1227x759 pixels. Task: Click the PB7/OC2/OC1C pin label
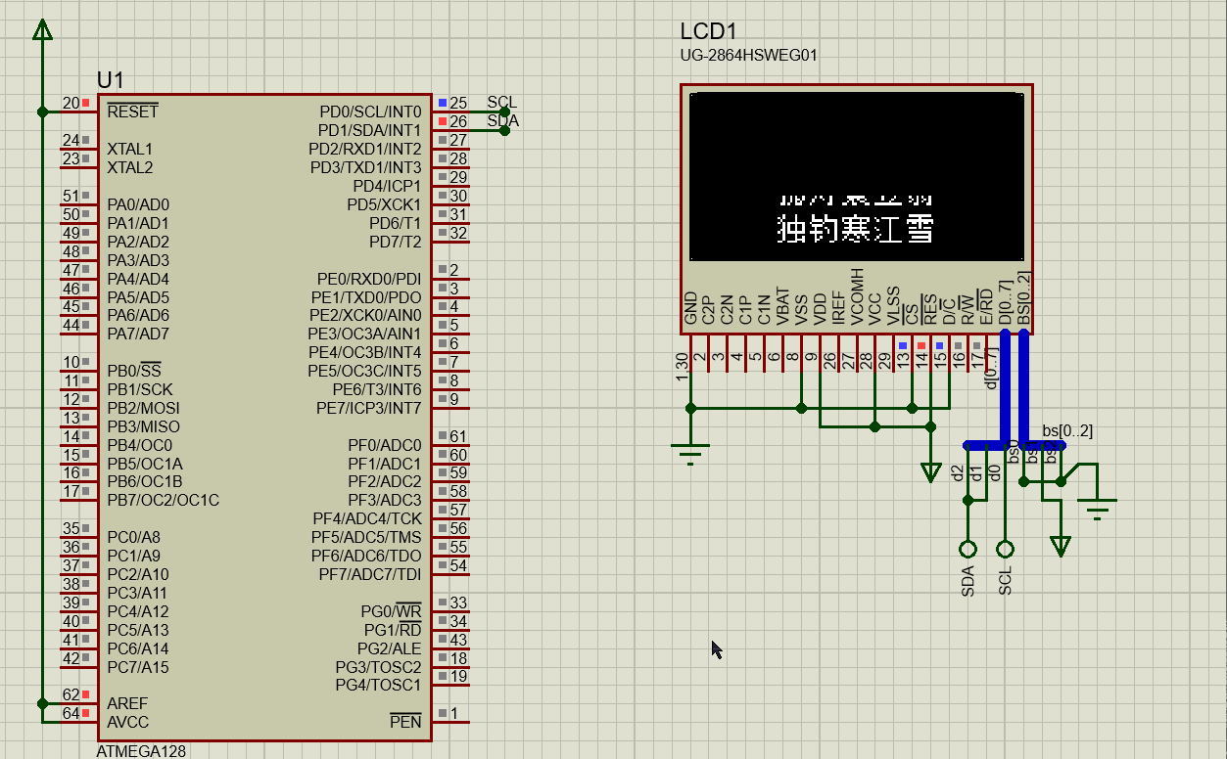point(163,500)
